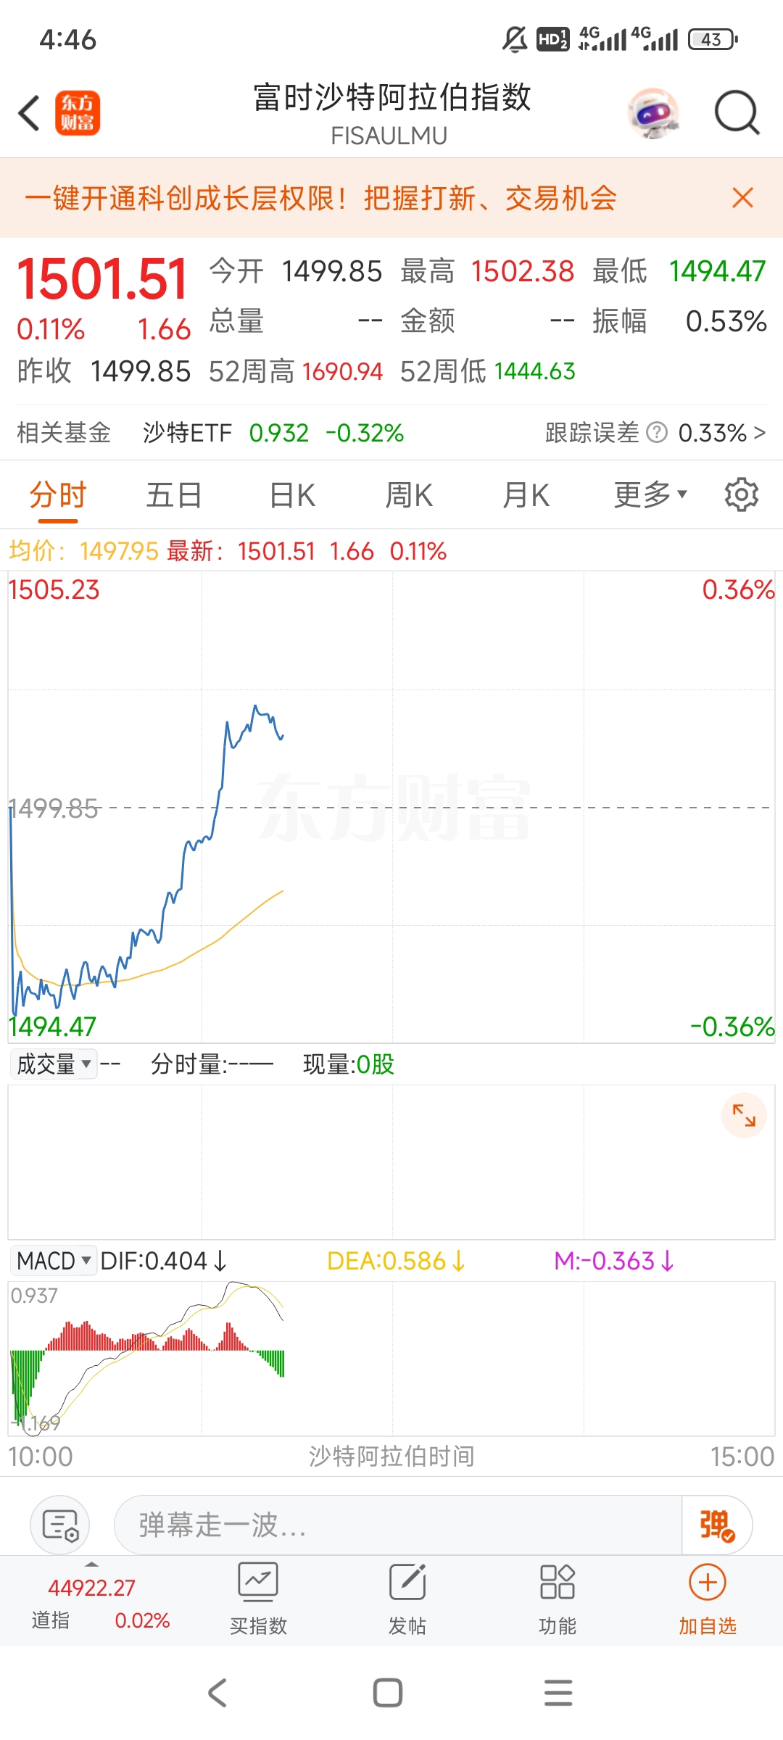Screen dimensions: 783x1740
Task: Open the 沙特ETF related fund link
Action: pyautogui.click(x=273, y=433)
